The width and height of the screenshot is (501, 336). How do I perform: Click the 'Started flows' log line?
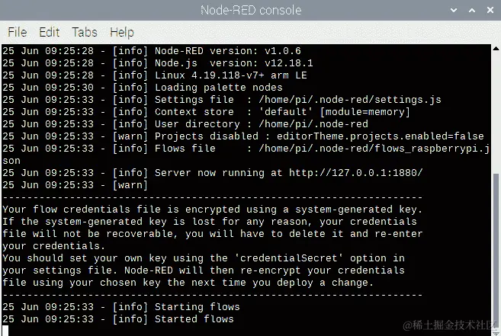pyautogui.click(x=118, y=319)
